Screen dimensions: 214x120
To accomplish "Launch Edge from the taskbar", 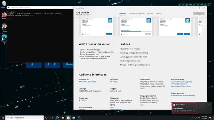I will click(57, 118).
